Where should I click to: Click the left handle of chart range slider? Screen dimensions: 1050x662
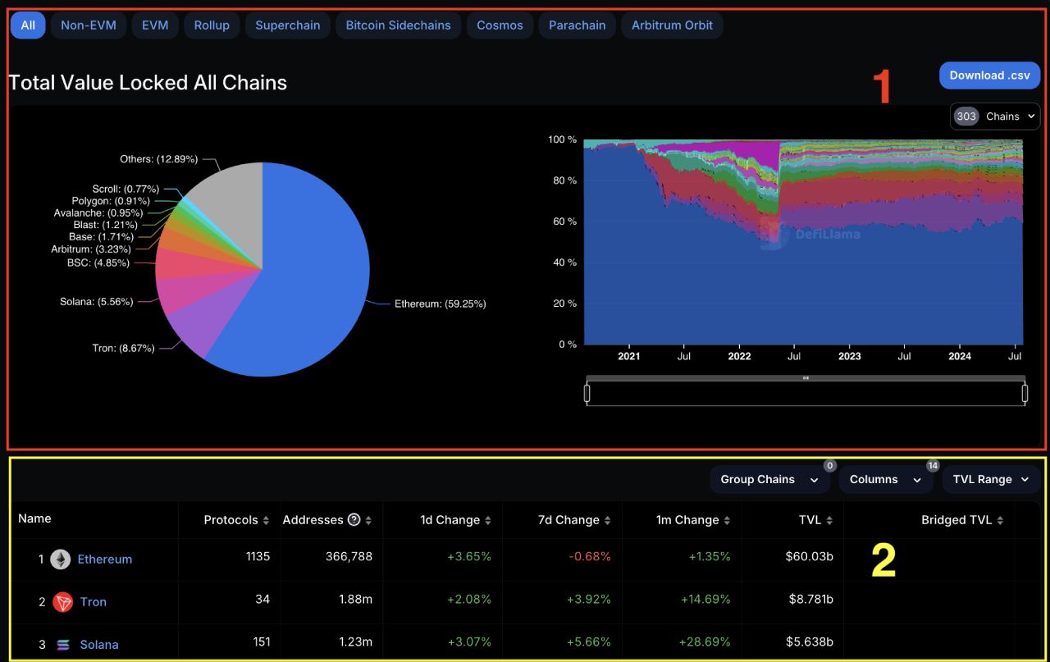(587, 394)
